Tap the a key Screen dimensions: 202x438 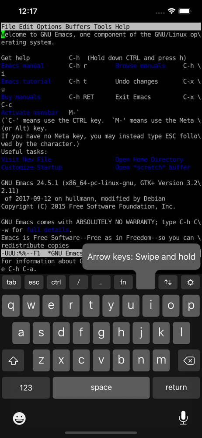pyautogui.click(x=21, y=333)
